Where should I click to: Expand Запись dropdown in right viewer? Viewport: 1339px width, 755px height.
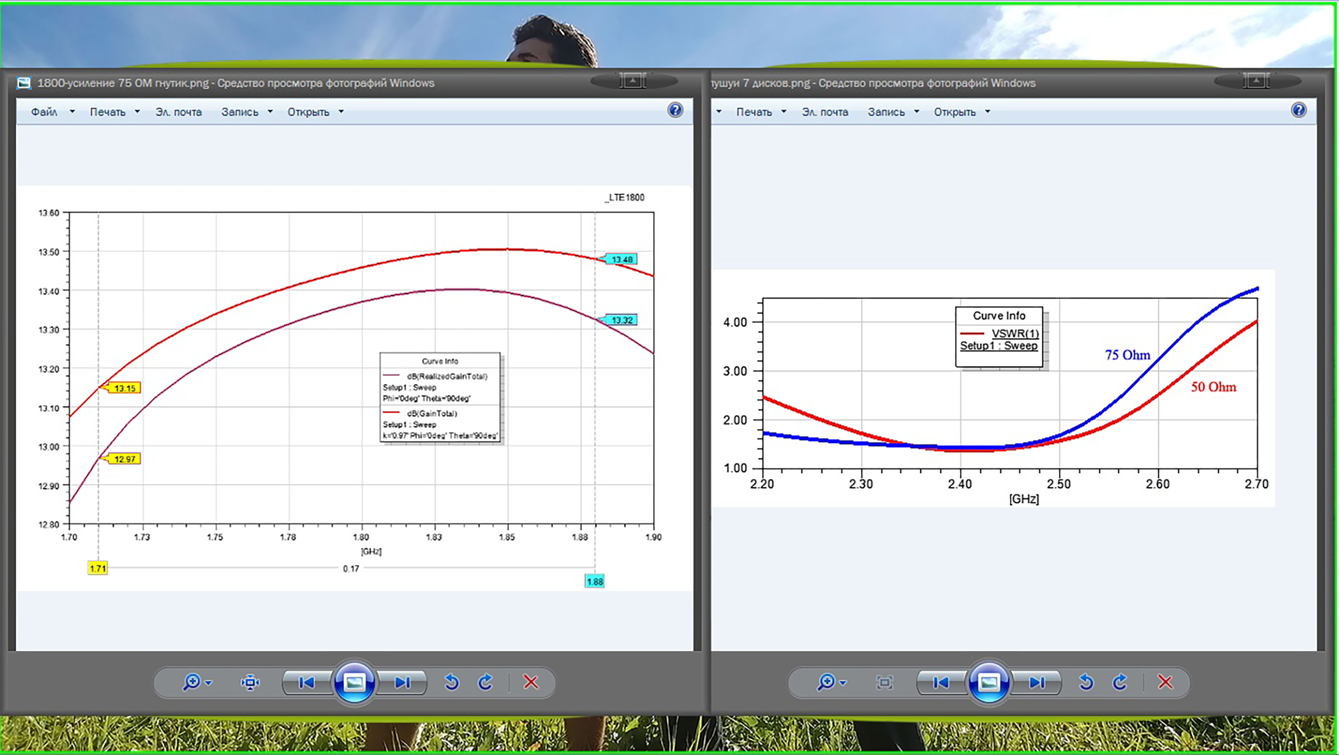pyautogui.click(x=916, y=112)
